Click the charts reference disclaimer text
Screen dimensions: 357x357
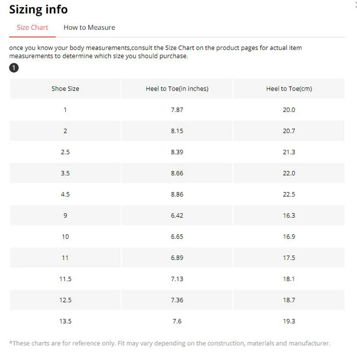(170, 343)
